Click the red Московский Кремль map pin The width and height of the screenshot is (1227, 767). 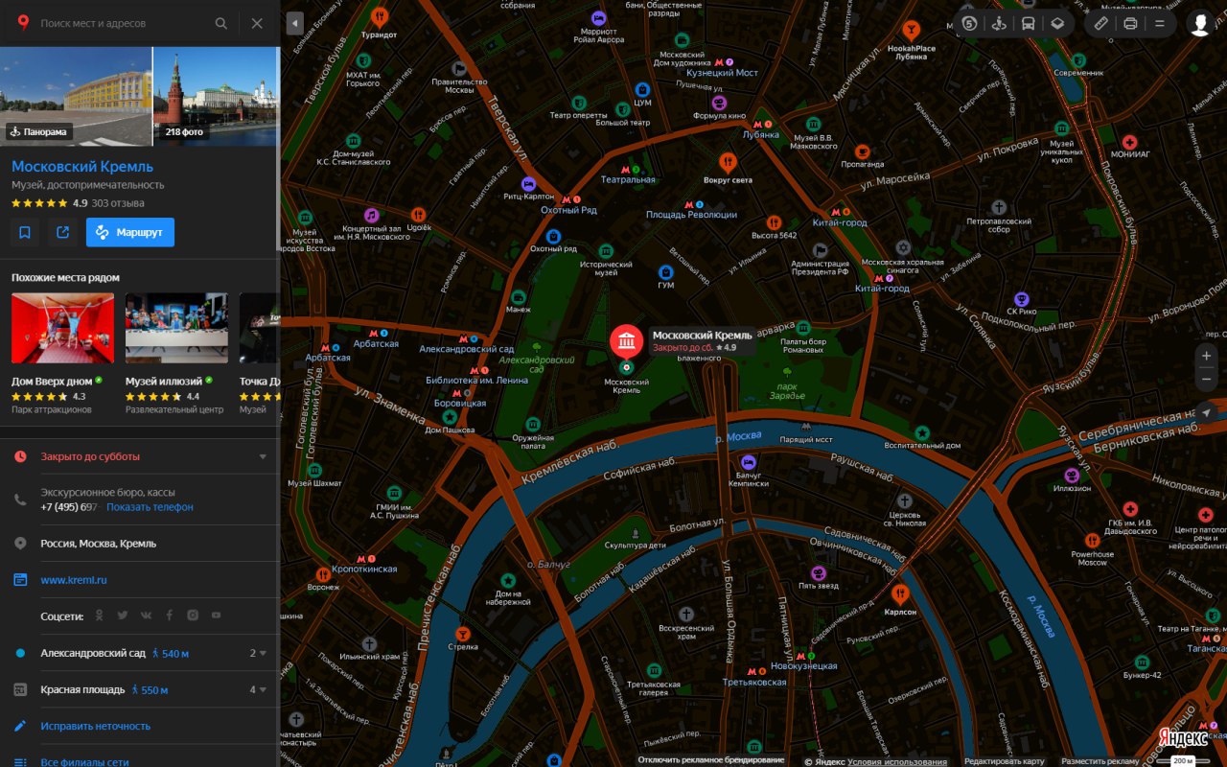pyautogui.click(x=627, y=341)
